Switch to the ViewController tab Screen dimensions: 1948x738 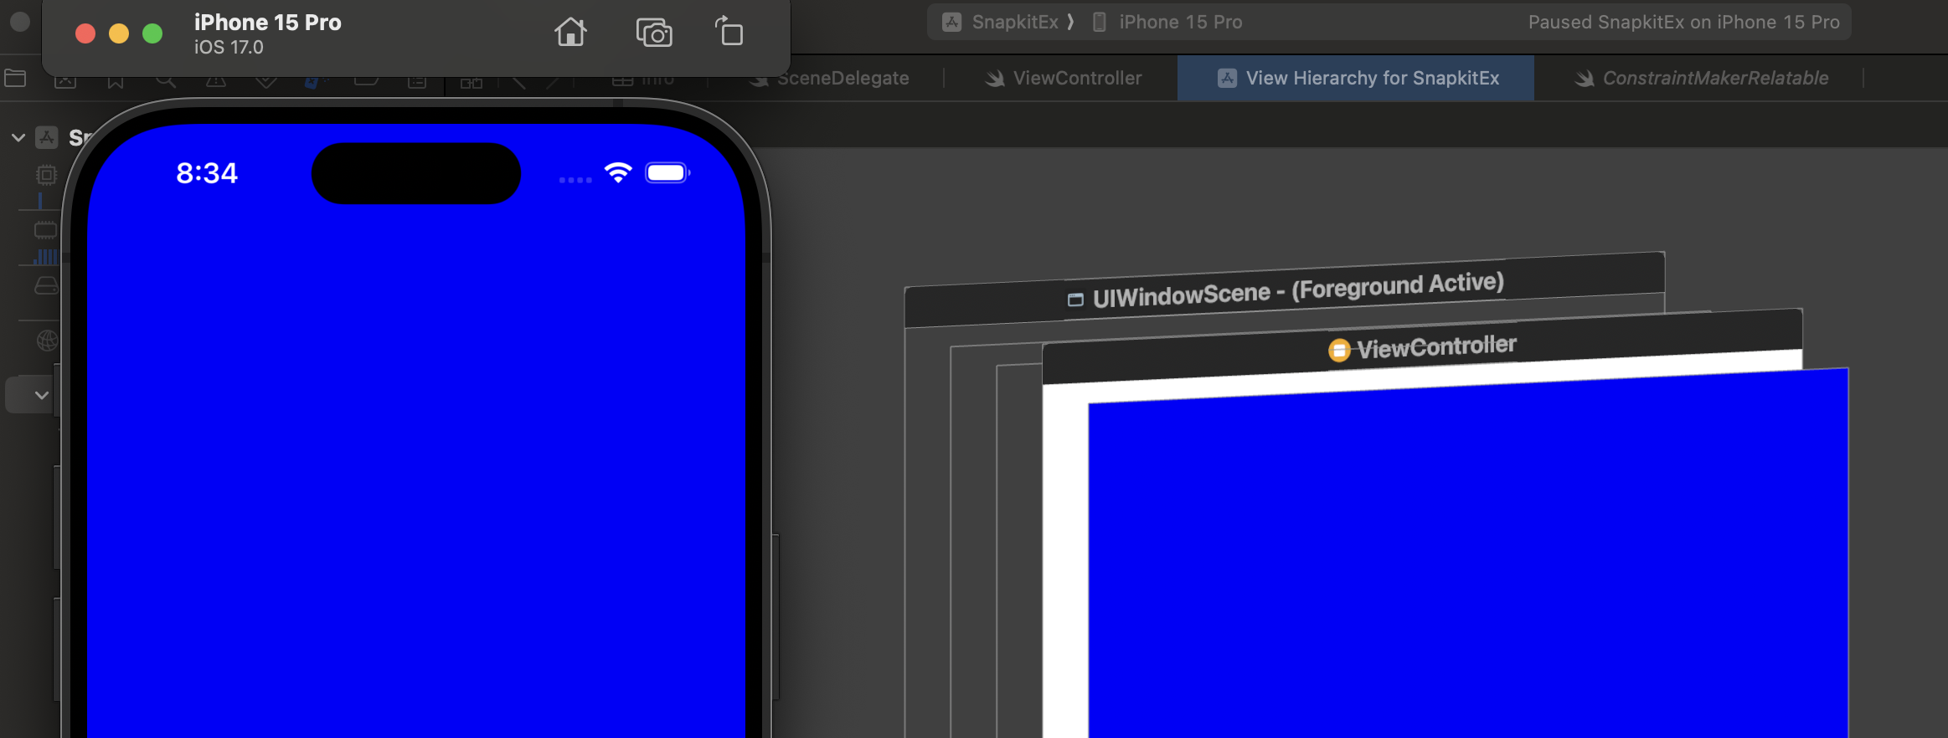click(1064, 78)
